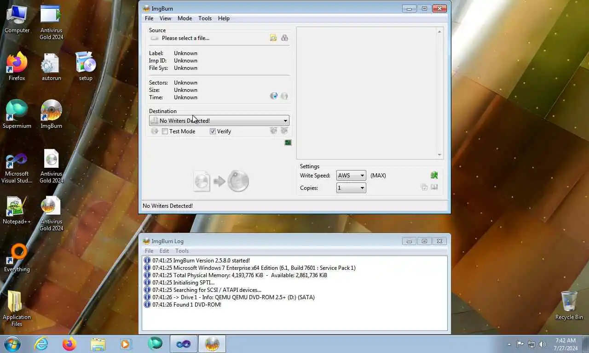Select log line about QEMU DVD-ROM drive
Viewport: 589px width, 353px height.
(234, 297)
